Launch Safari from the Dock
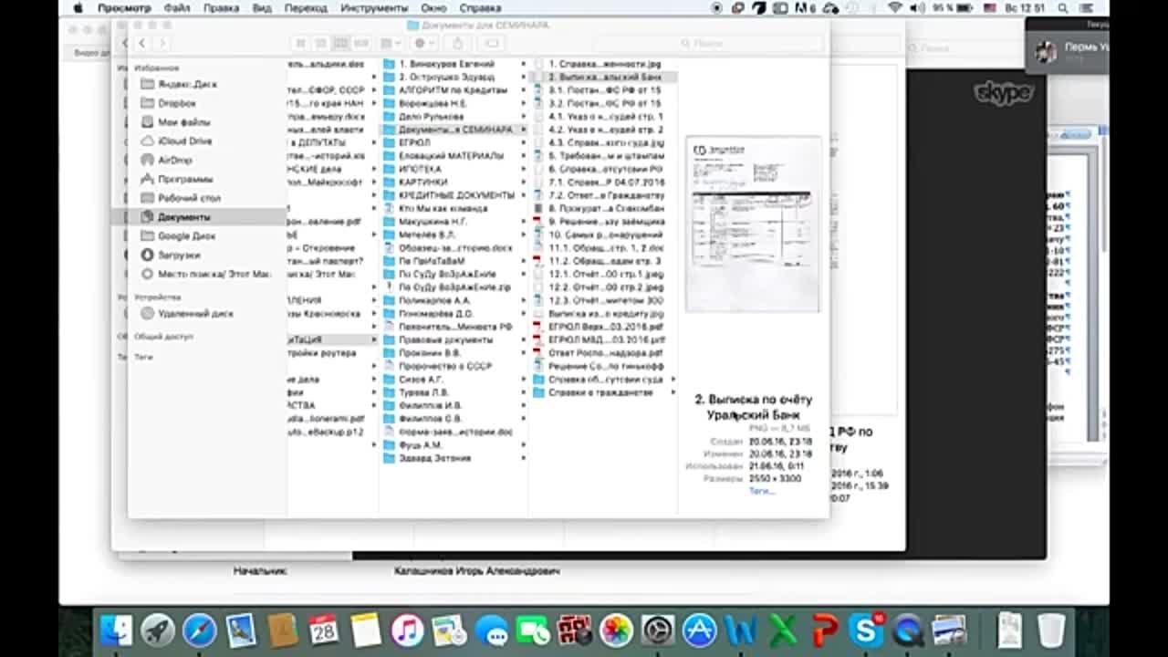Image resolution: width=1168 pixels, height=657 pixels. [x=200, y=631]
